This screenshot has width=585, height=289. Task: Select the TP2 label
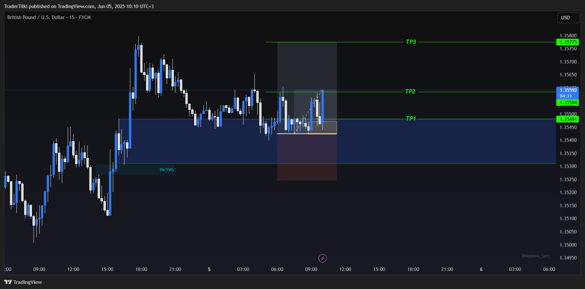[x=410, y=92]
